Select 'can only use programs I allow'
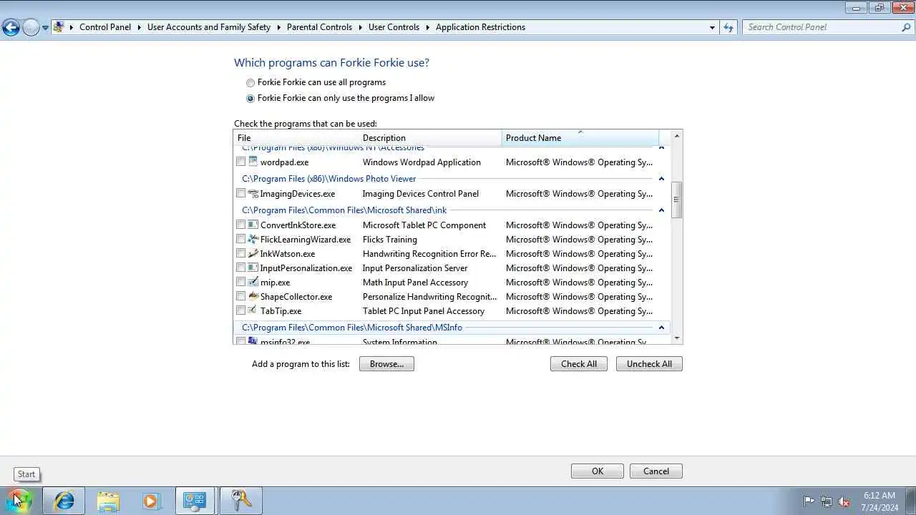The width and height of the screenshot is (916, 515). [250, 99]
